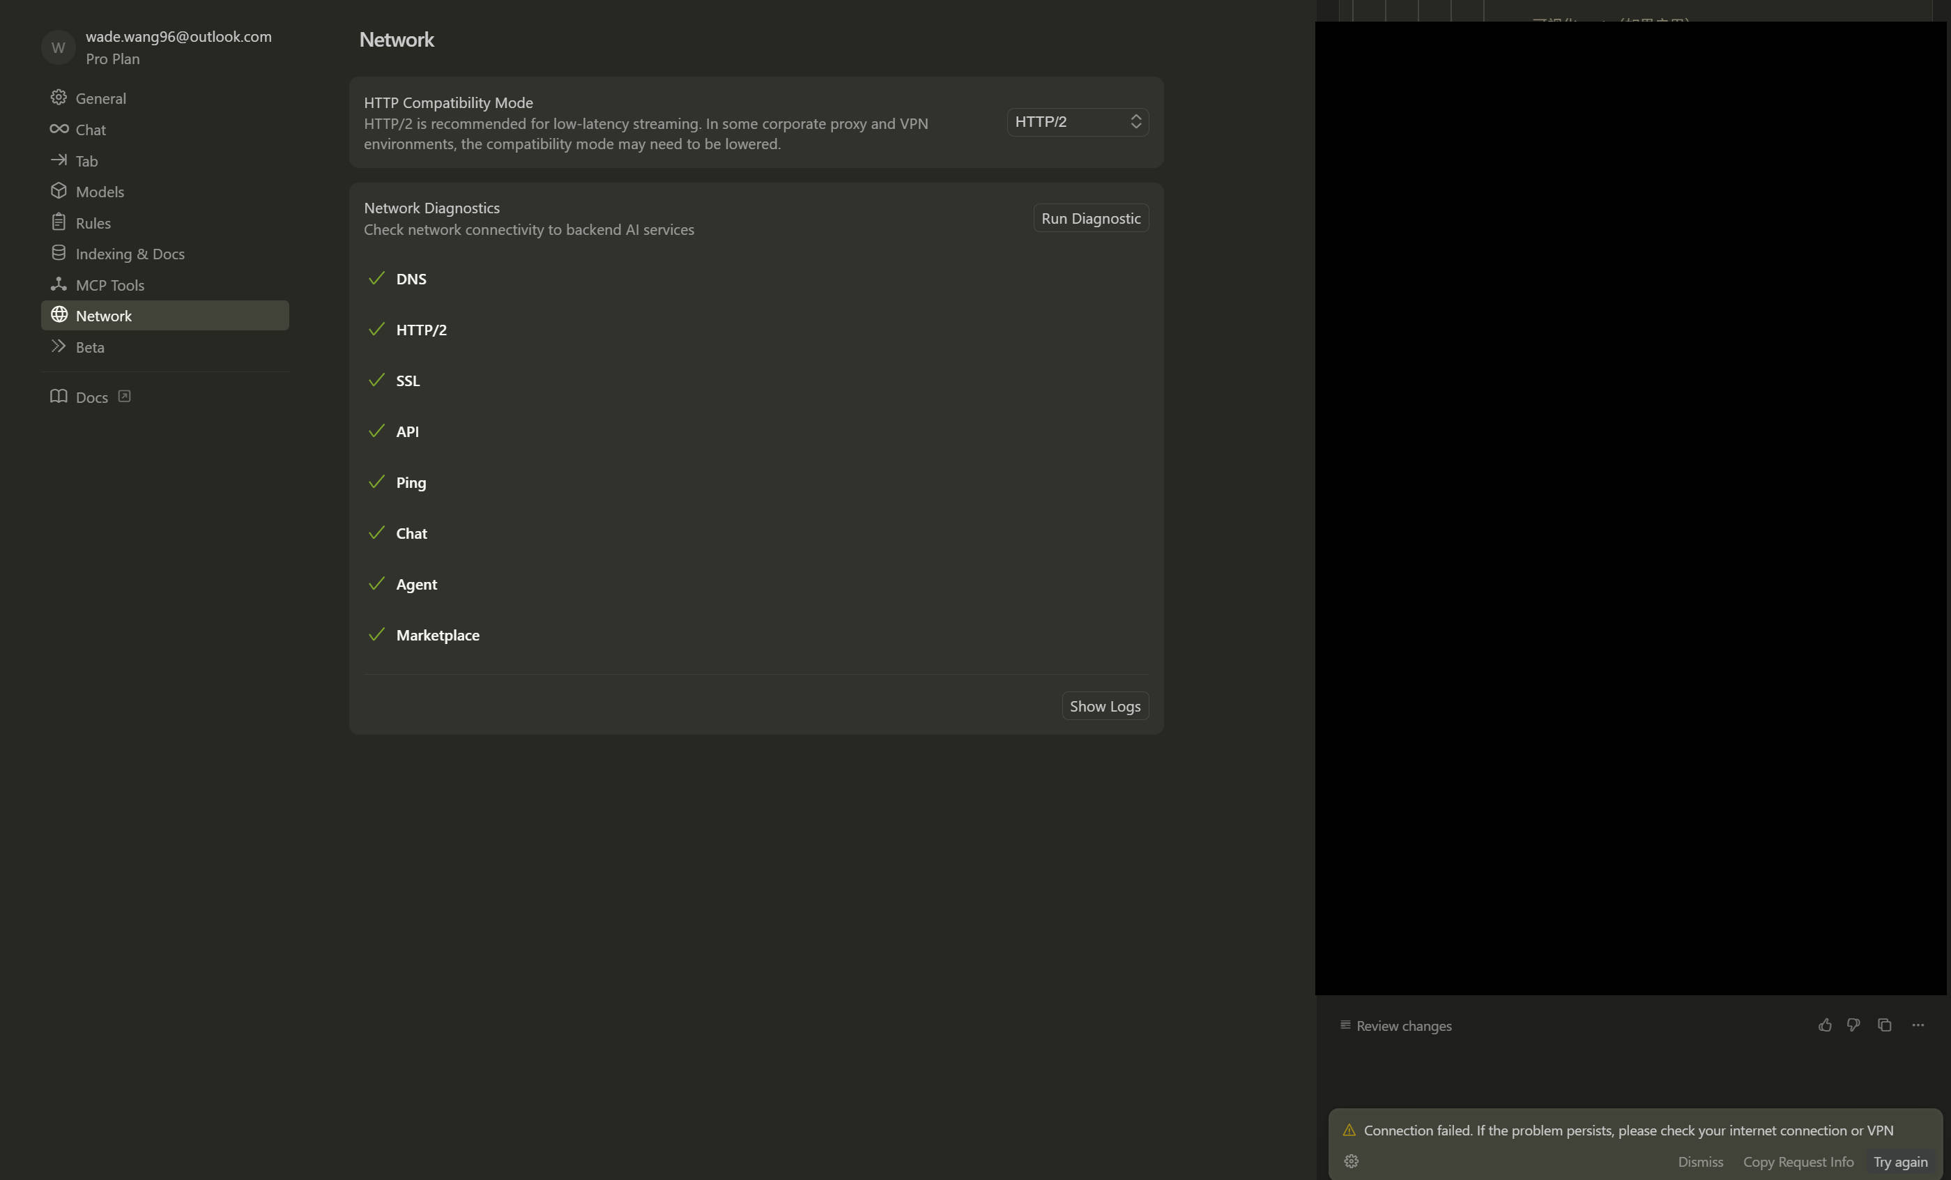This screenshot has height=1180, width=1951.
Task: Select General in settings sidebar
Action: [165, 98]
